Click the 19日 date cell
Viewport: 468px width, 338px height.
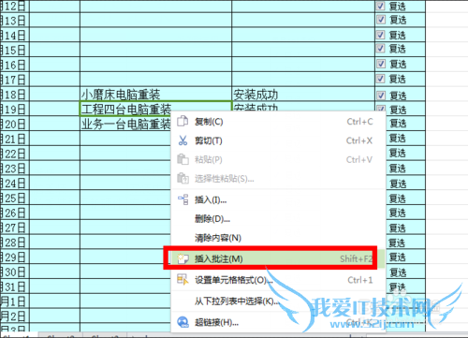(x=15, y=110)
